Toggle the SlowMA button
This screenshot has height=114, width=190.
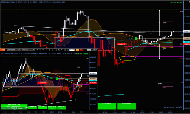(x=72, y=50)
